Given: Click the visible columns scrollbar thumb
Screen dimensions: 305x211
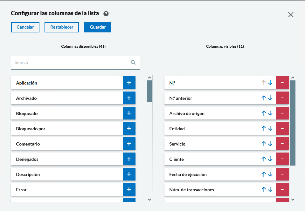Looking at the screenshot, I should 293,122.
